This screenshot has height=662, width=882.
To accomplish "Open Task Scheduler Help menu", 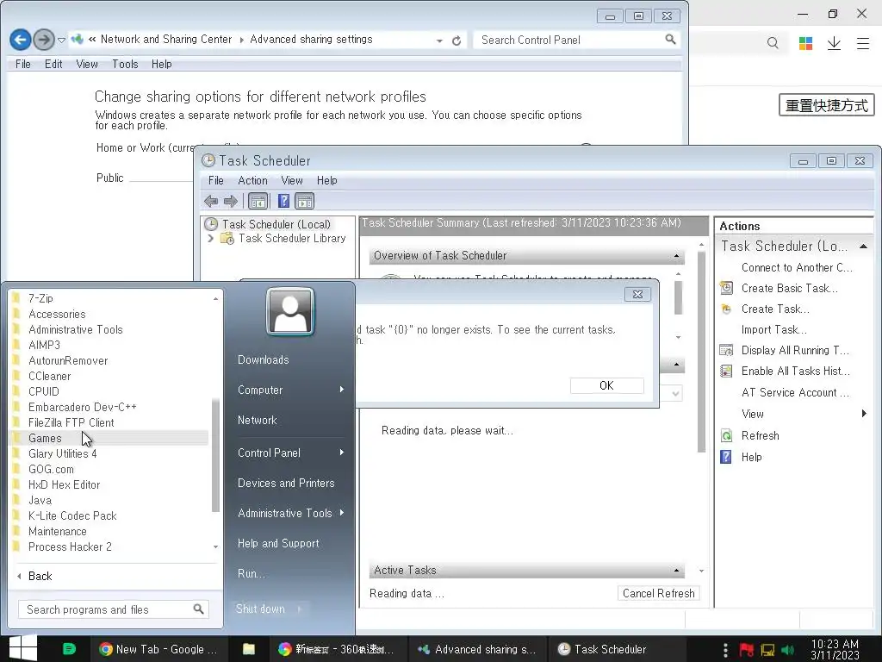I will (x=326, y=181).
